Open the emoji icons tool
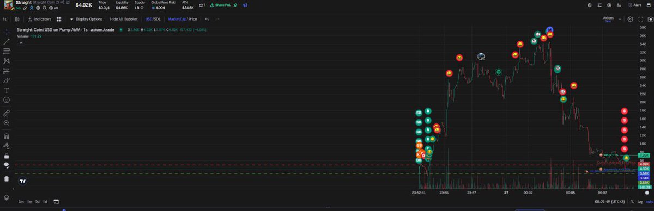The image size is (654, 211). [x=7, y=100]
